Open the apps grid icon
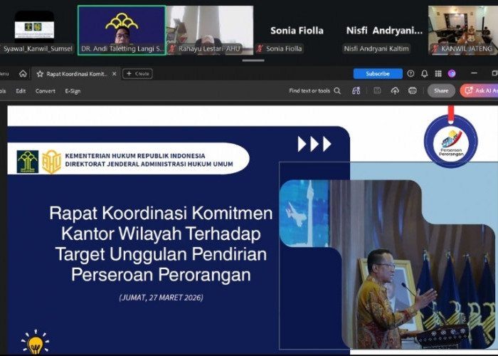This screenshot has width=498, height=356. pos(438,74)
